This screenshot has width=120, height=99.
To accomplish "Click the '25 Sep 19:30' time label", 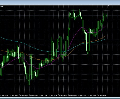I will tap(72, 95).
